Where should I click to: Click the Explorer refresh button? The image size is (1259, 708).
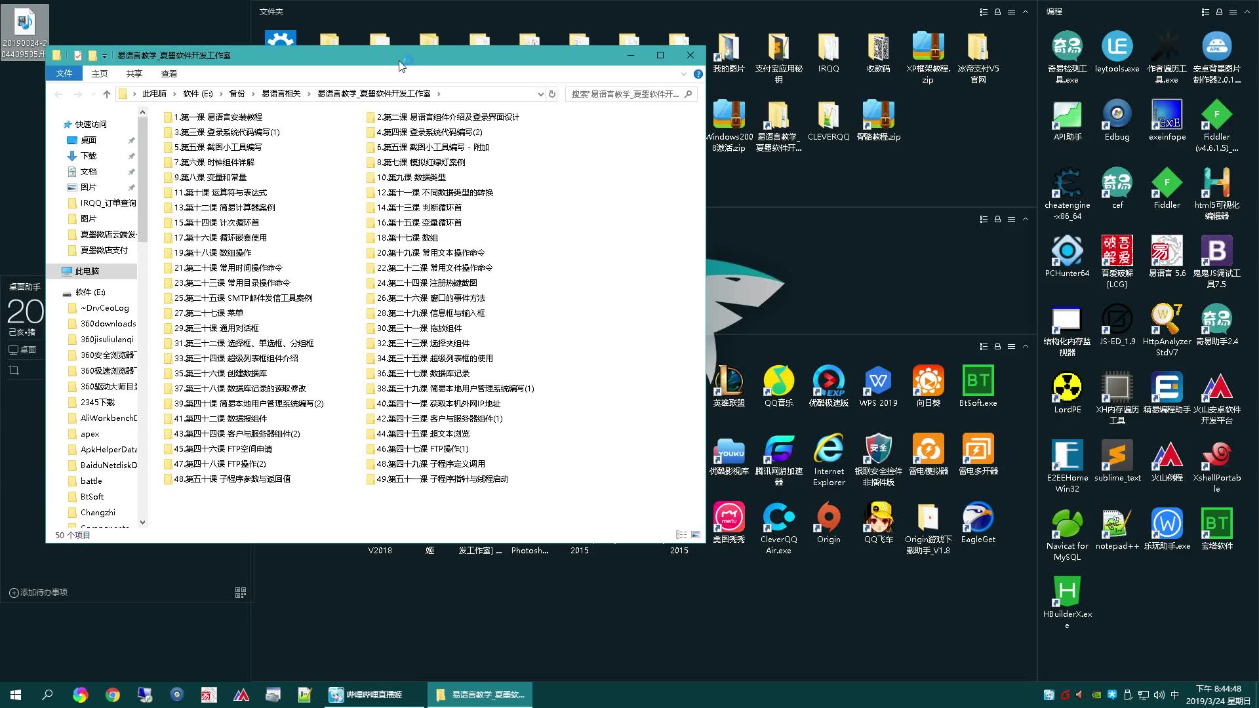point(552,94)
